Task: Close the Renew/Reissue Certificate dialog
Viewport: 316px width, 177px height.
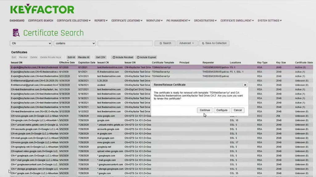Action: click(x=245, y=85)
